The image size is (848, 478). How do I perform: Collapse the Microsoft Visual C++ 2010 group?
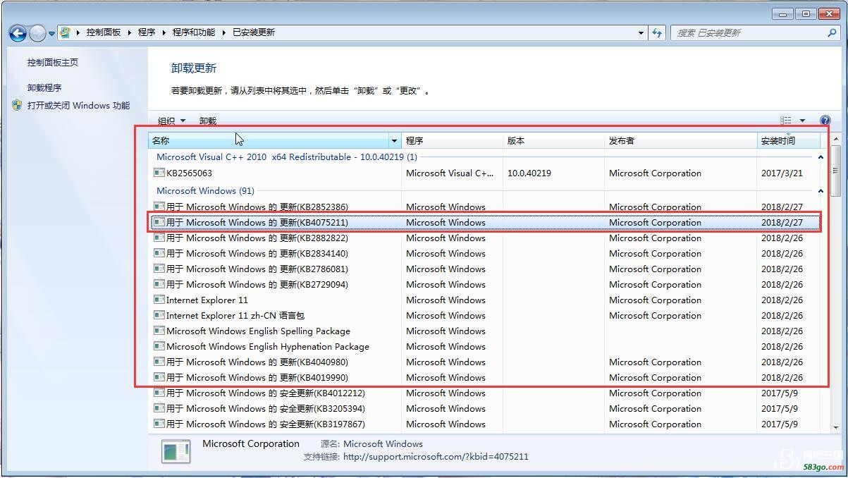820,157
